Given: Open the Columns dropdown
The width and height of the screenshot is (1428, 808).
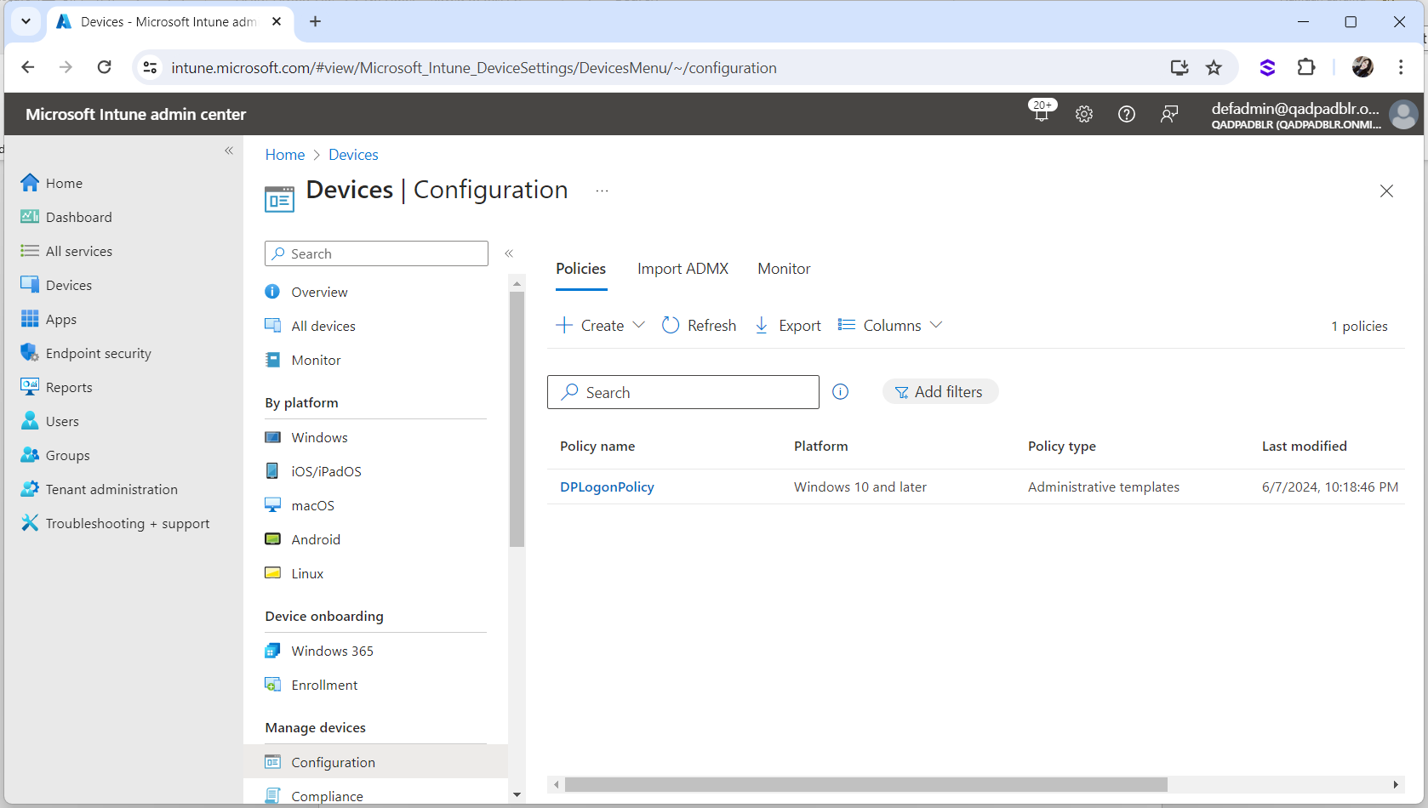Looking at the screenshot, I should point(890,325).
